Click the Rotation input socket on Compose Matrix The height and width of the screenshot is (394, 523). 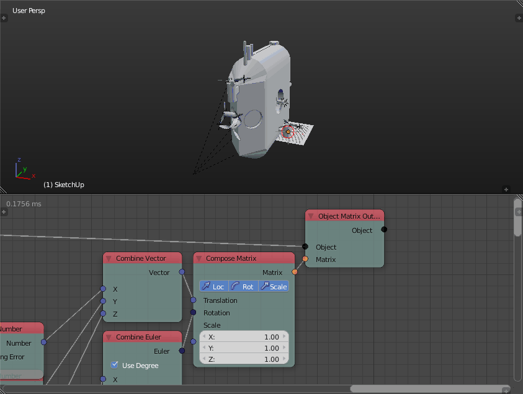point(194,312)
